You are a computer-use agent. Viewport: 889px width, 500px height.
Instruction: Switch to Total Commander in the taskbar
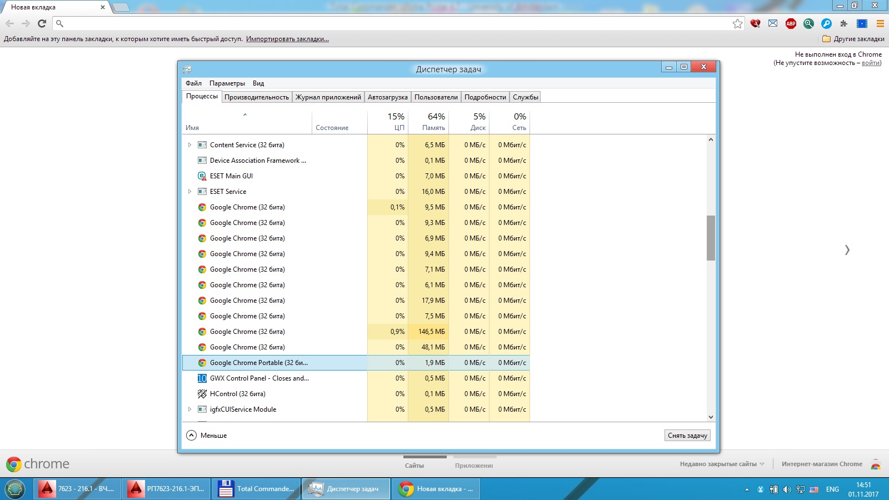click(257, 489)
